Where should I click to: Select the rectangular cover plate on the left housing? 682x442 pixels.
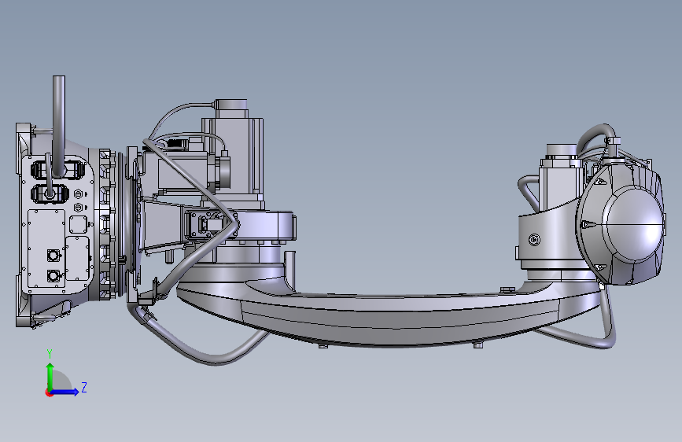coord(46,249)
